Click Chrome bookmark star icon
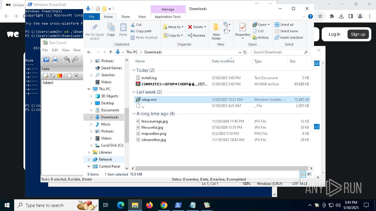376x211 pixels. [x=320, y=16]
